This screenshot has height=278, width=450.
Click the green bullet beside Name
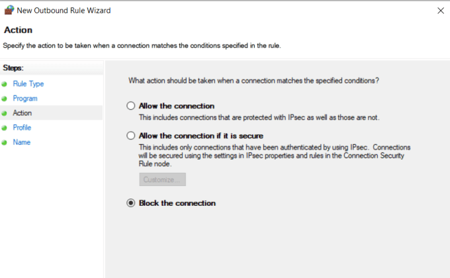(x=5, y=142)
